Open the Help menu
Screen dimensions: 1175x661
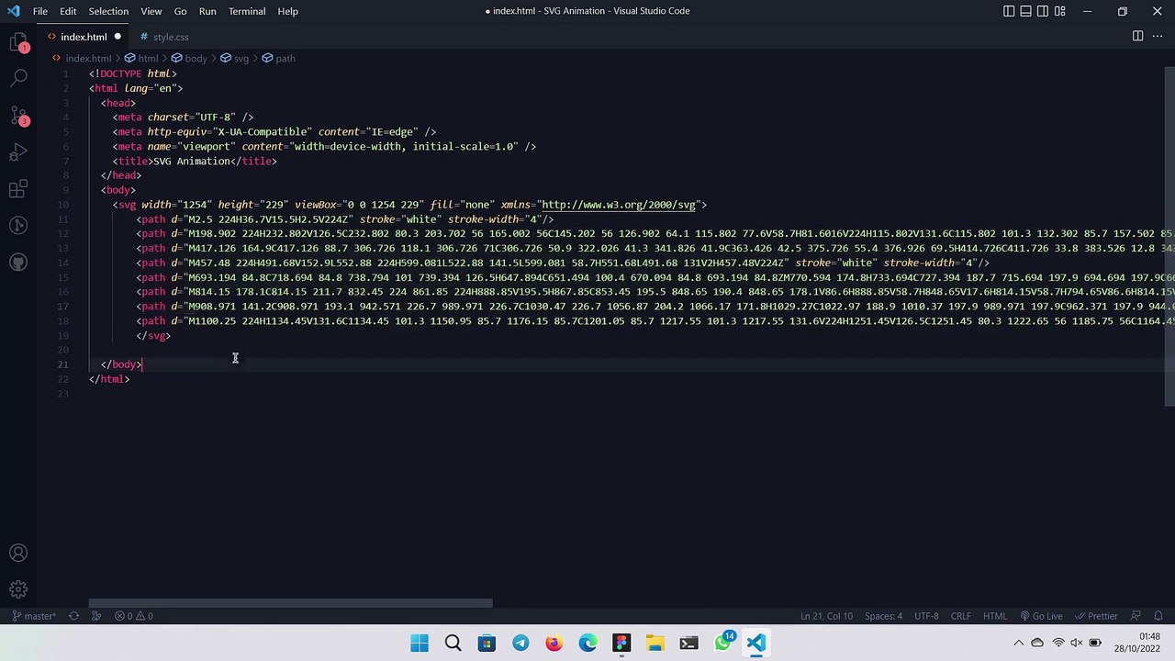[x=287, y=11]
